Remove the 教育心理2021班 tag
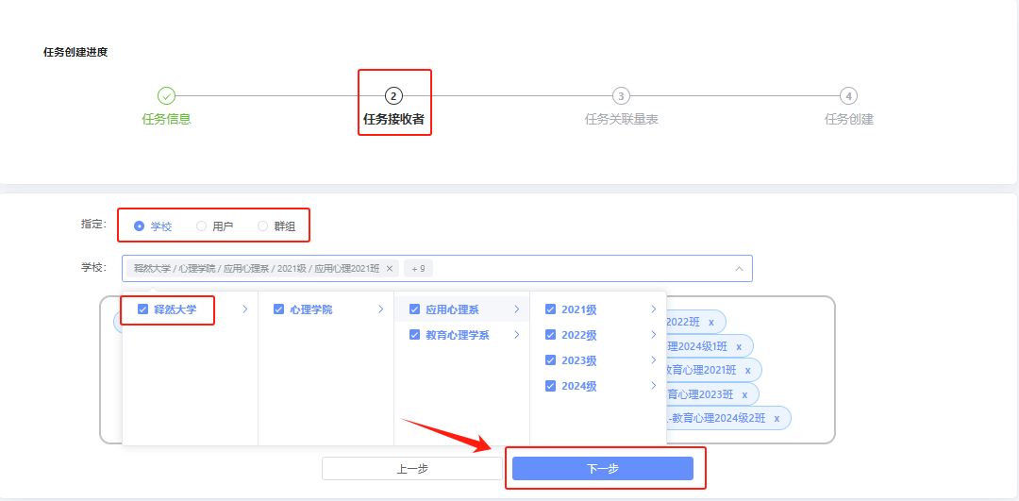 747,371
